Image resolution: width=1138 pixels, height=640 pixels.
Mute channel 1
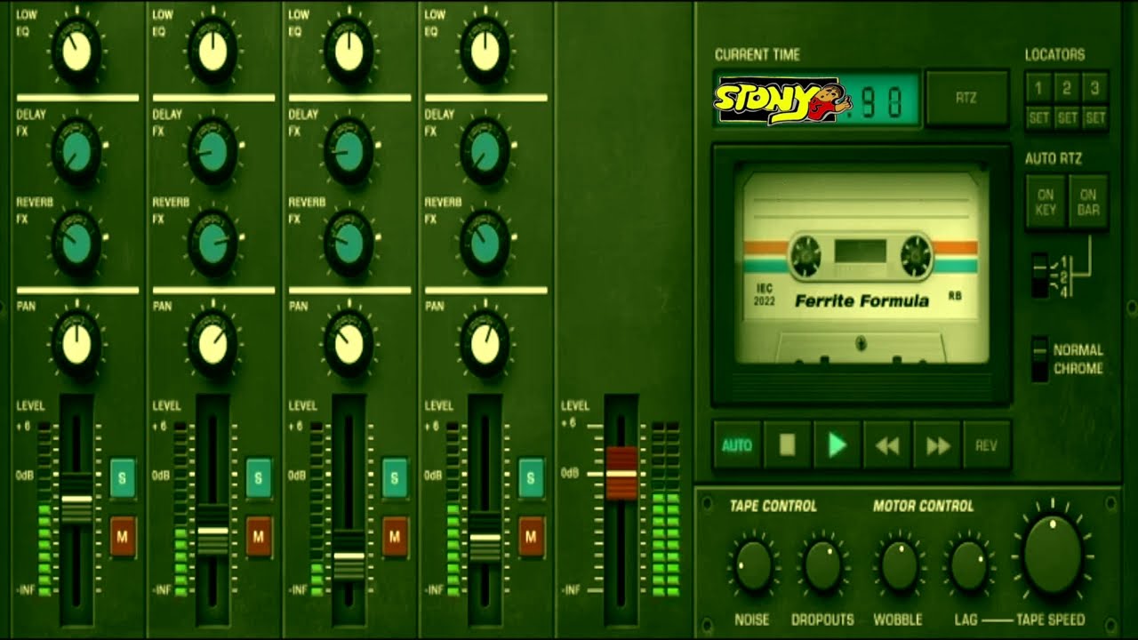tap(123, 537)
